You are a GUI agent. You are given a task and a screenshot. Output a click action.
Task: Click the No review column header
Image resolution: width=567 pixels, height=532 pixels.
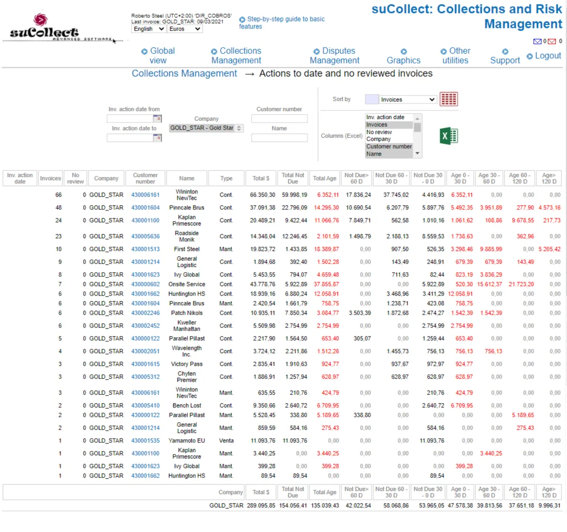75,178
